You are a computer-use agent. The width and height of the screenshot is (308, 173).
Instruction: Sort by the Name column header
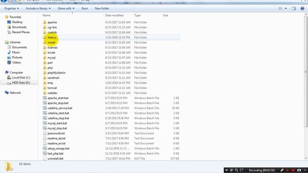point(47,15)
